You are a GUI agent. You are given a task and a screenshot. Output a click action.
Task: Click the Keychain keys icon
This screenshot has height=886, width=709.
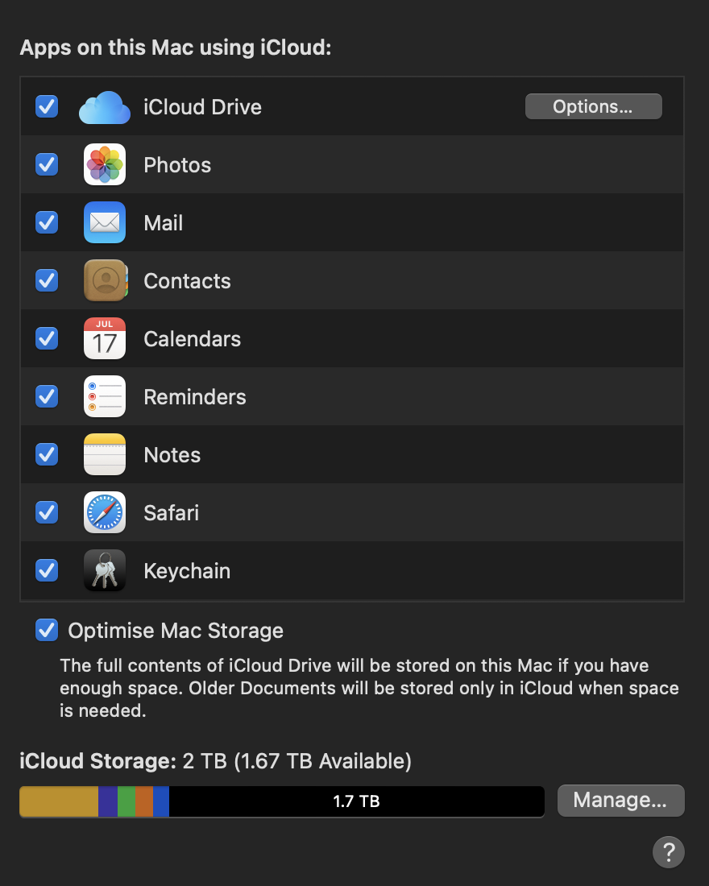click(x=105, y=570)
